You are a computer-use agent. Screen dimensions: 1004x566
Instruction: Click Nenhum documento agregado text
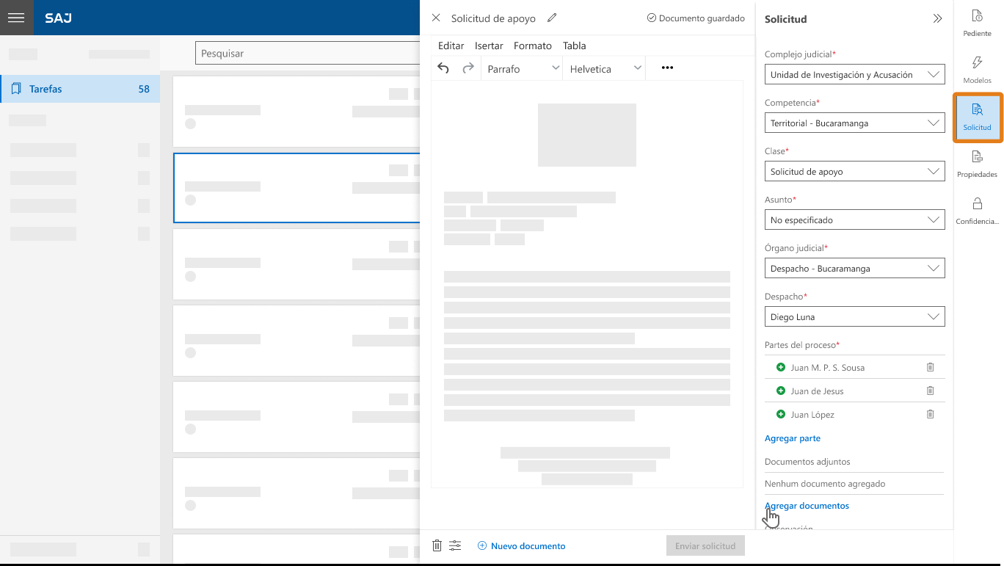825,484
